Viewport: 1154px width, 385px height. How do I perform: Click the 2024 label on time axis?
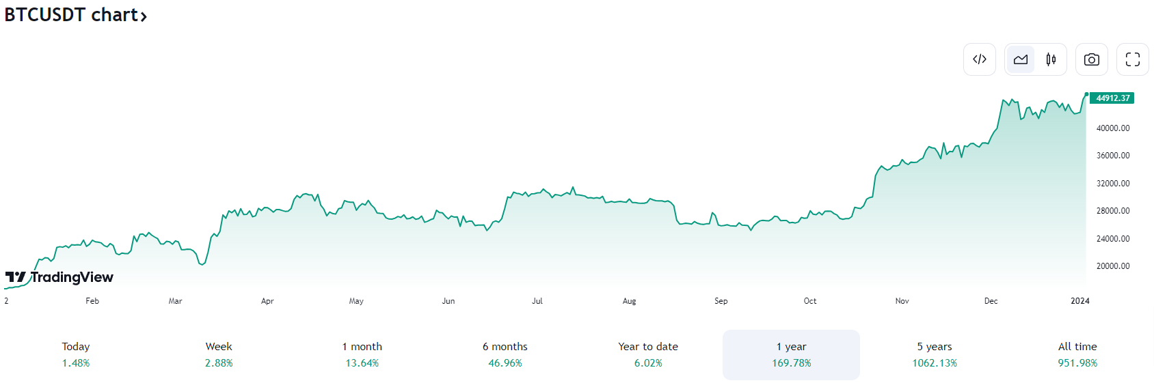pyautogui.click(x=1080, y=301)
